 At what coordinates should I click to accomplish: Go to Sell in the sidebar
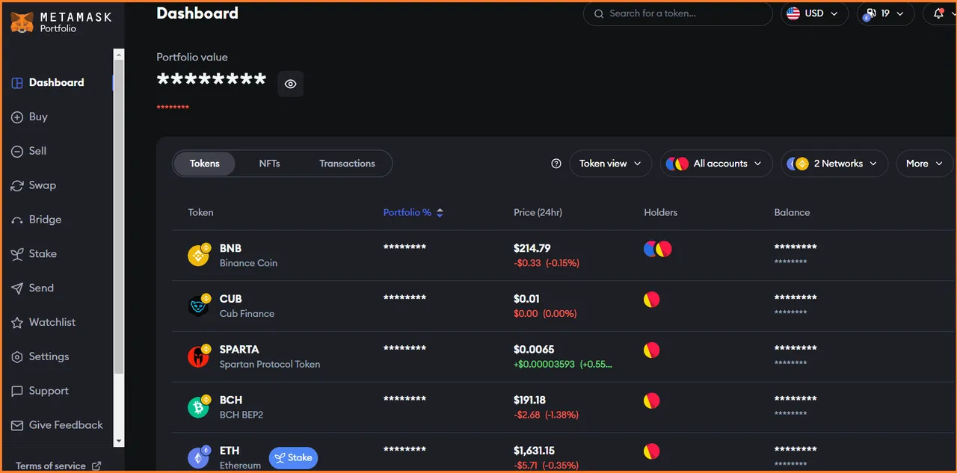click(28, 151)
